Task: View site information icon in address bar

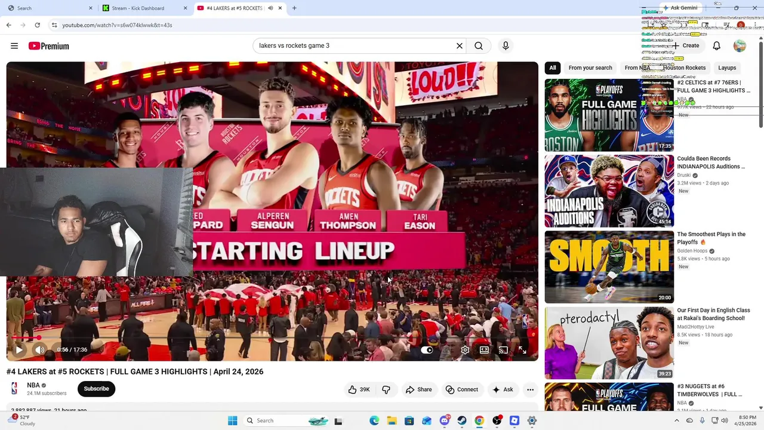Action: pyautogui.click(x=54, y=25)
